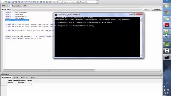The width and height of the screenshot is (171, 96).
Task: Copy selected text using toolbar copy icon
Action: point(16,2)
